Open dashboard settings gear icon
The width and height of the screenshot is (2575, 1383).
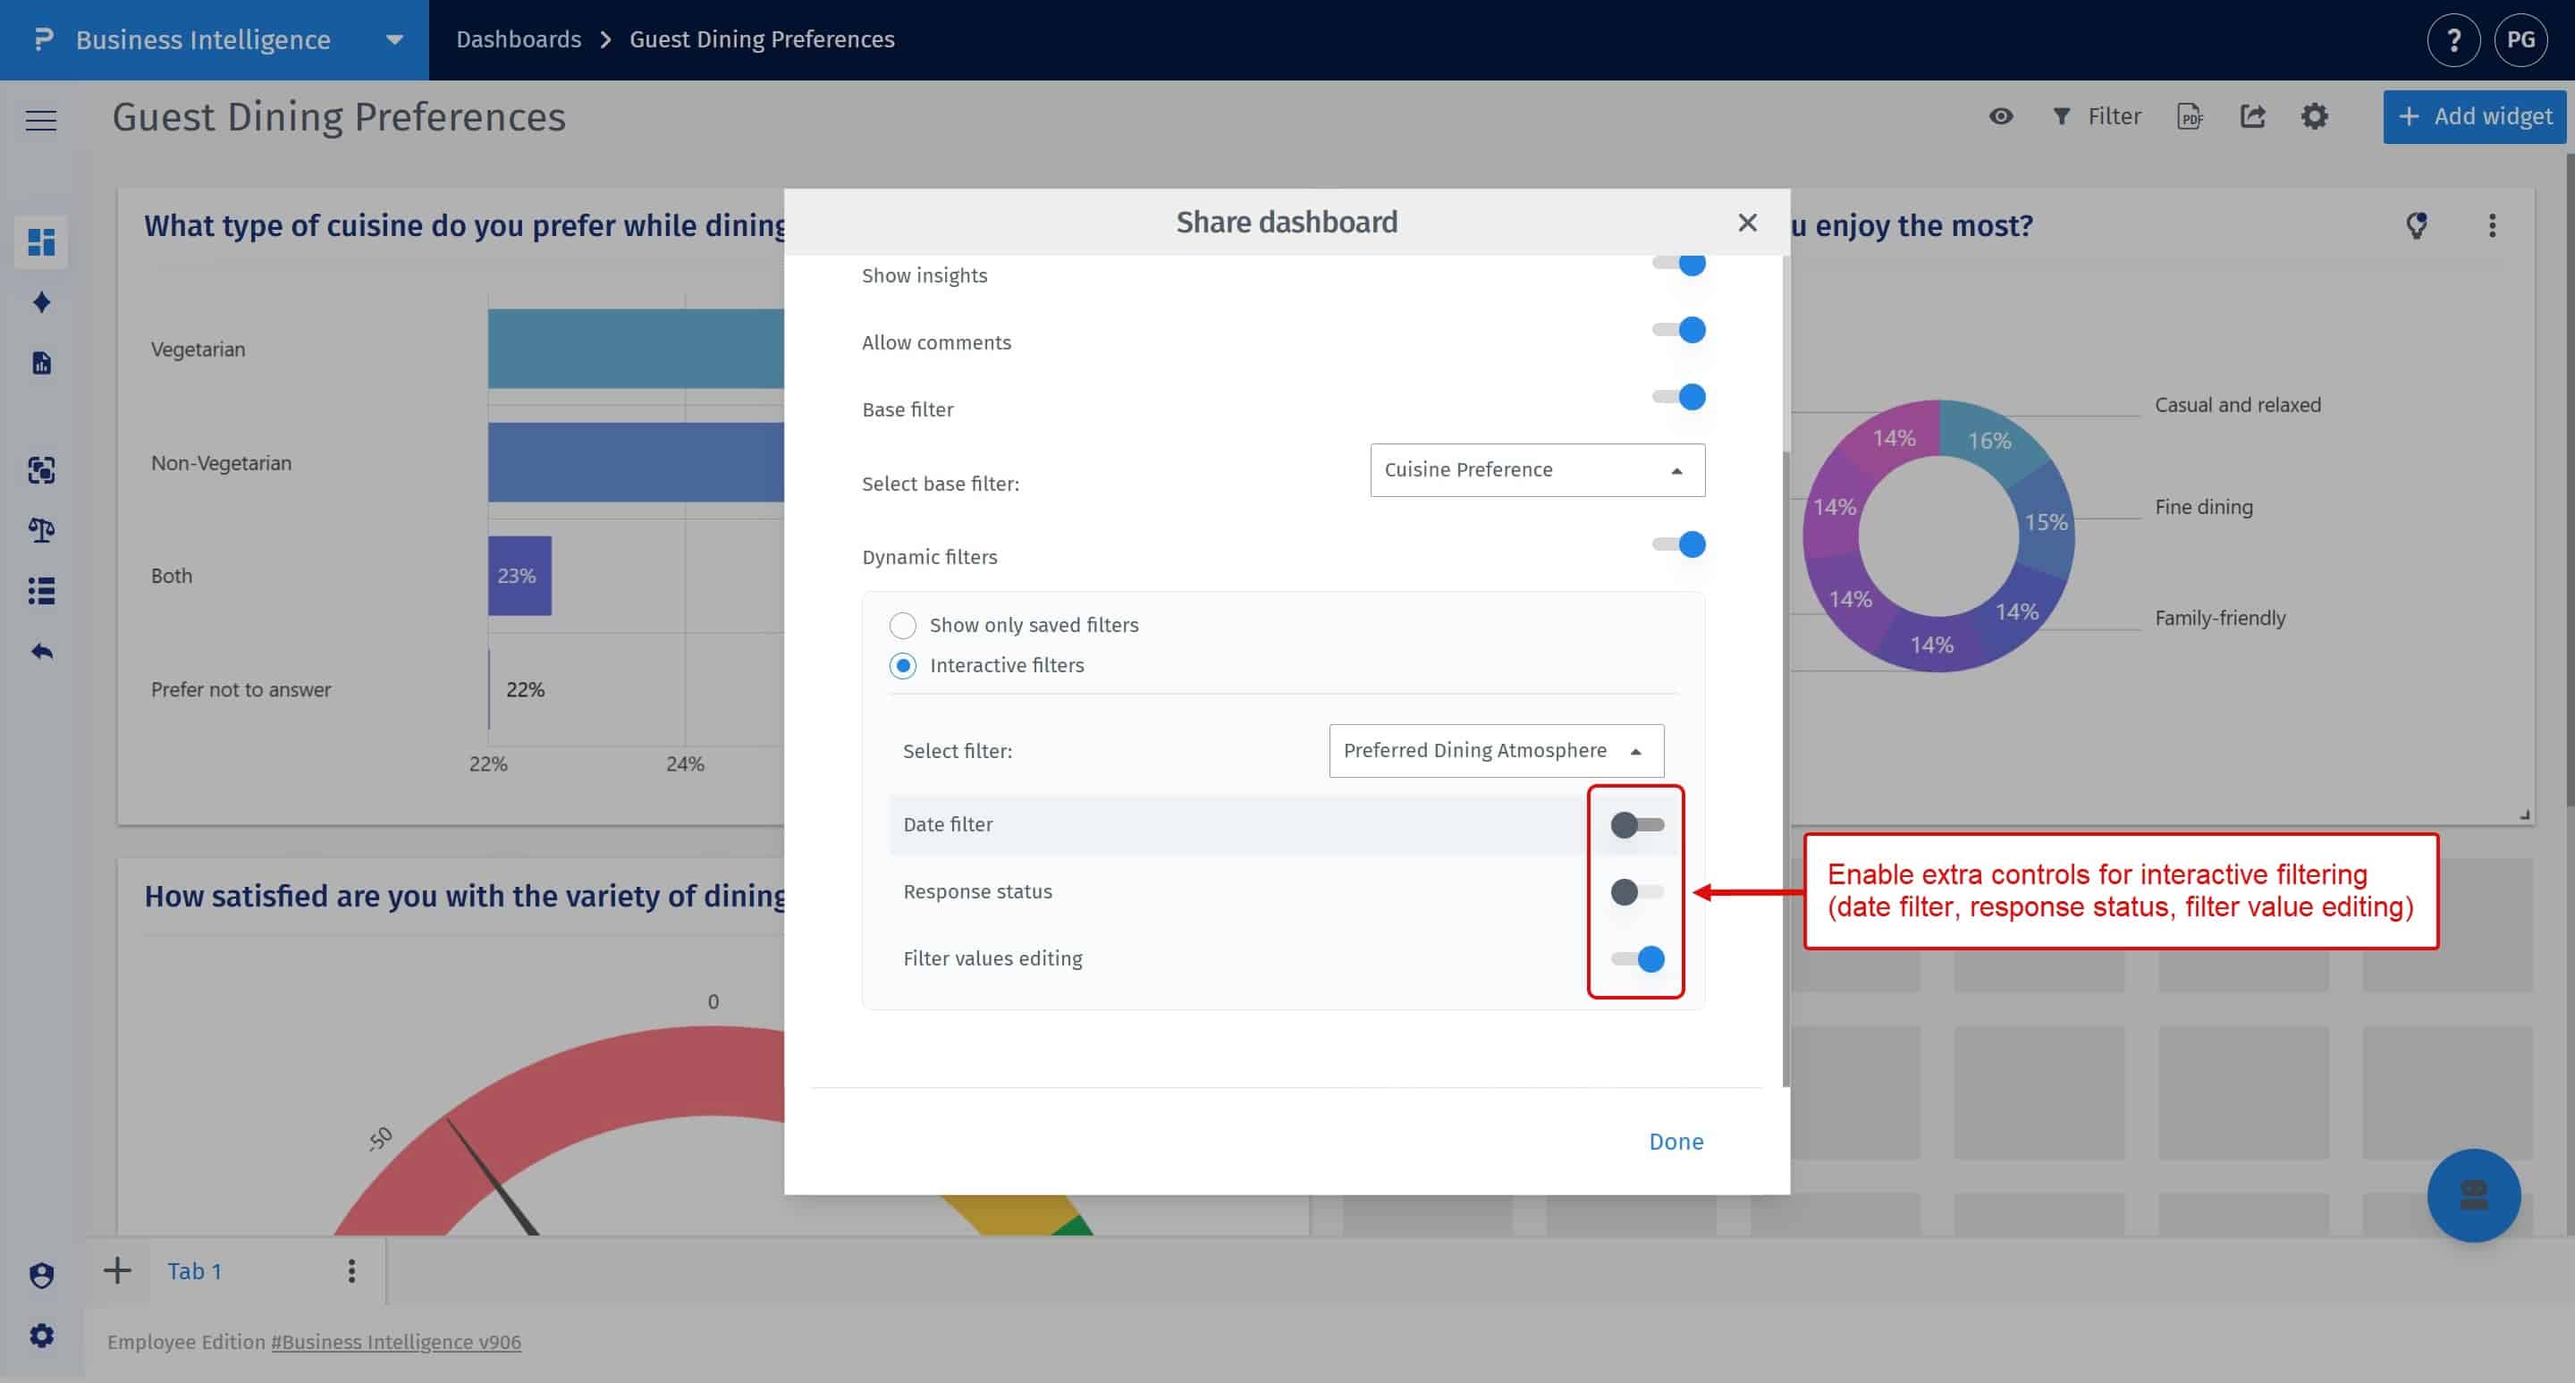click(2314, 117)
